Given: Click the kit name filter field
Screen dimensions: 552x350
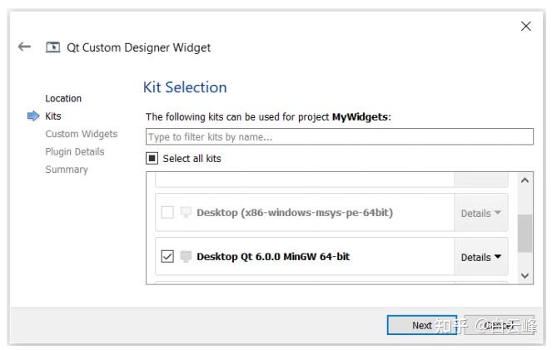Looking at the screenshot, I should 339,136.
